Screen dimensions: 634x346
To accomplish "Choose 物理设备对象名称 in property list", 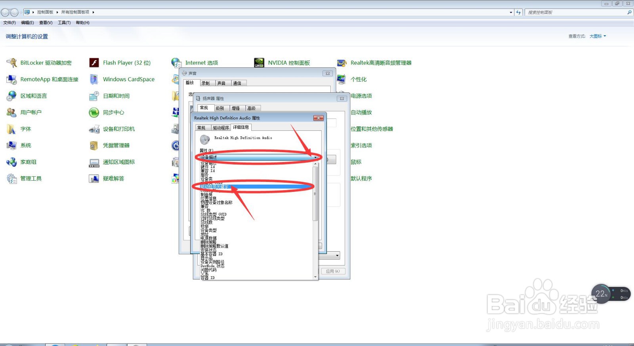I will (216, 203).
